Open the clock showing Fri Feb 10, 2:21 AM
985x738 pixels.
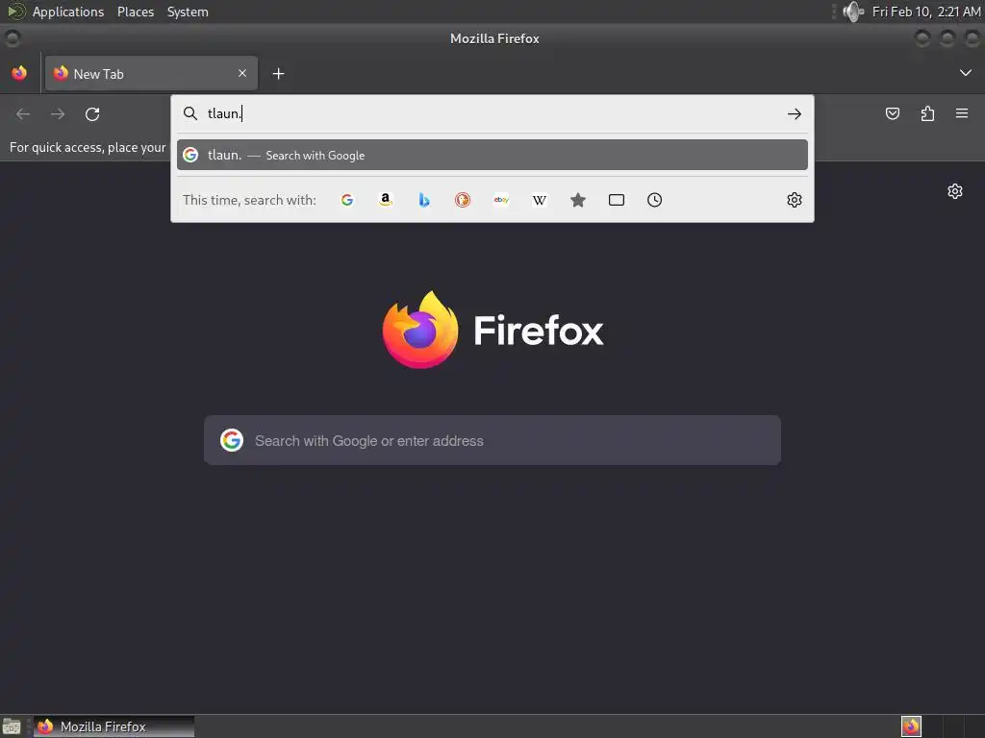pos(926,12)
